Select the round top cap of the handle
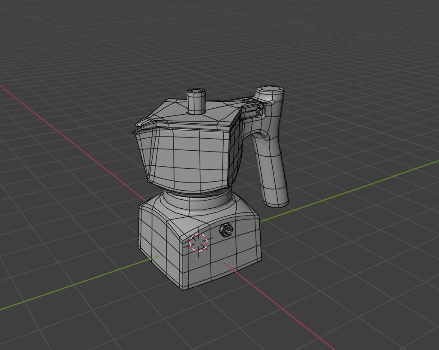 (270, 91)
